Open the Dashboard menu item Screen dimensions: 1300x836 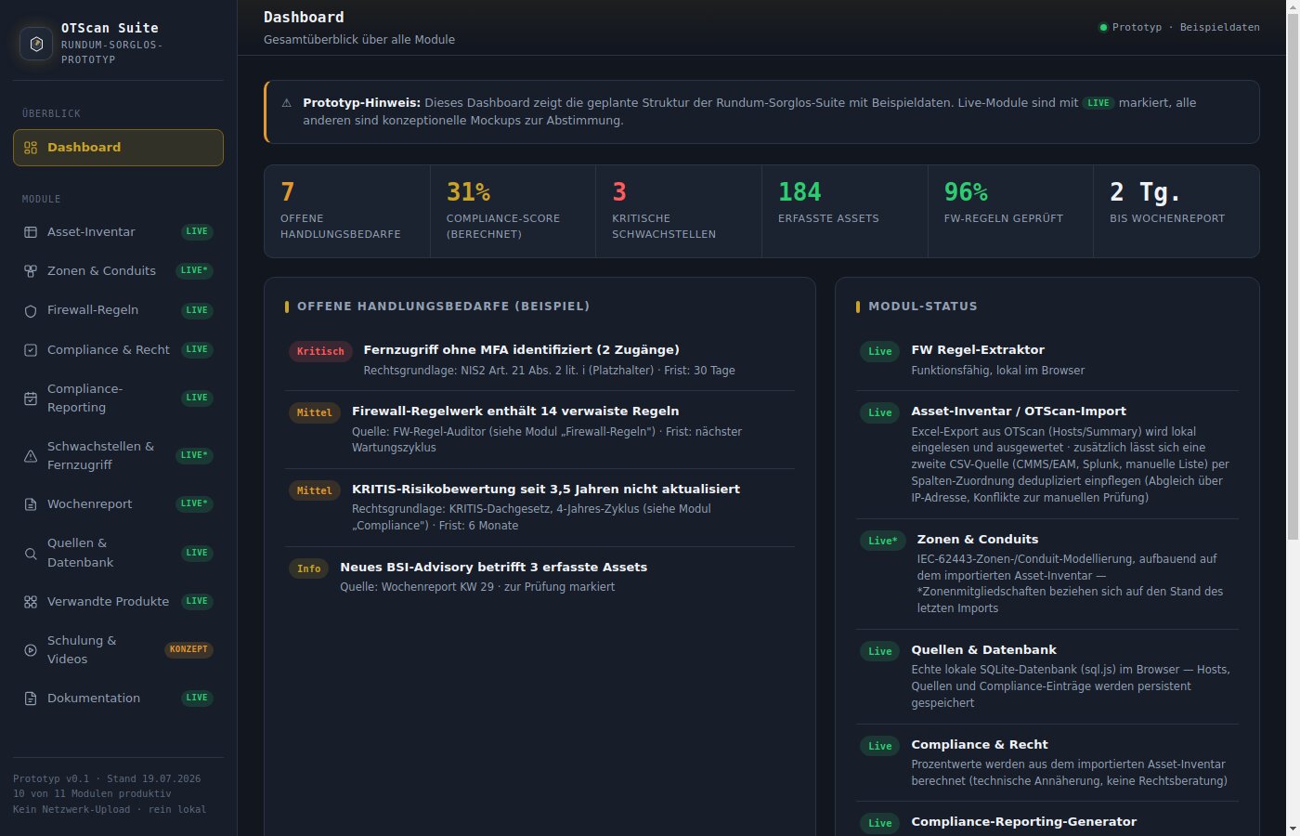(118, 148)
